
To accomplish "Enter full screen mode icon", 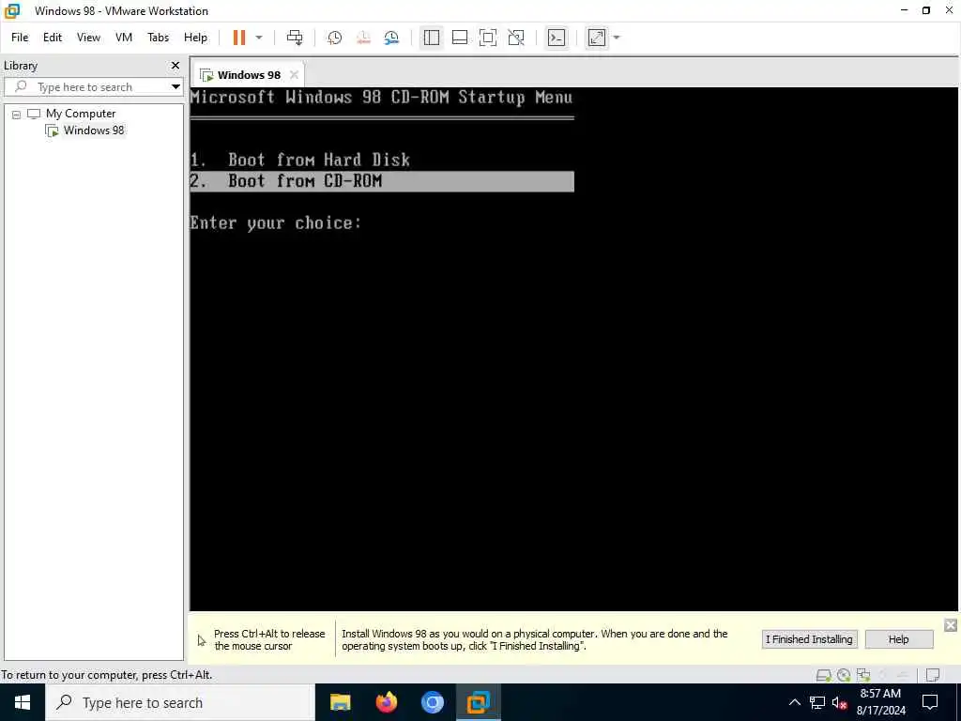I will (x=488, y=38).
